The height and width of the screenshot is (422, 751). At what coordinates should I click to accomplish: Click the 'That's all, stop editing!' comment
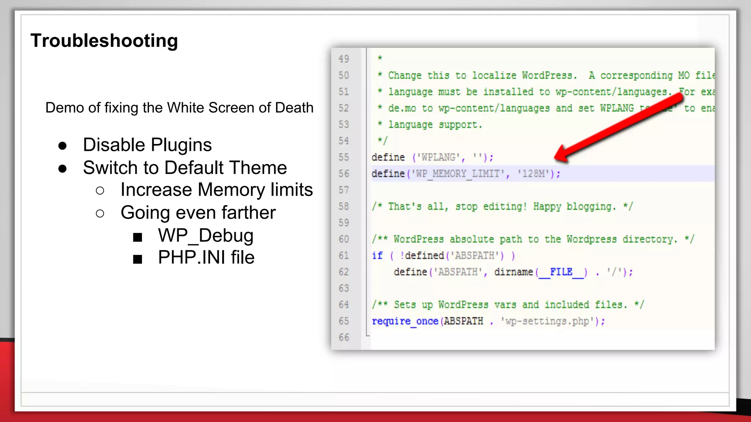tap(502, 206)
